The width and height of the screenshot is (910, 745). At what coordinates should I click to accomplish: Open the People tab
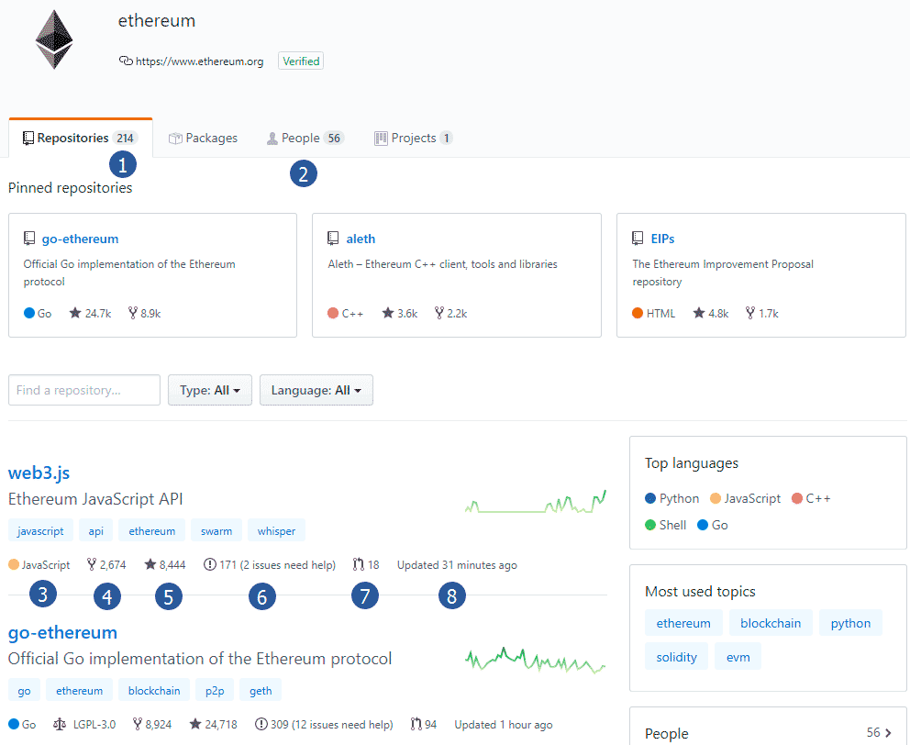pyautogui.click(x=305, y=139)
